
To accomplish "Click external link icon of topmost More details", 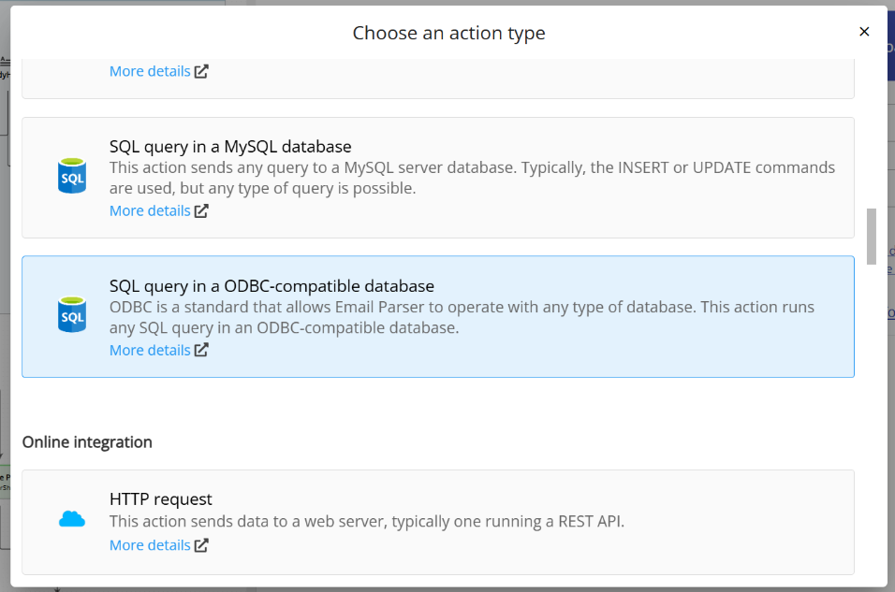I will click(201, 71).
